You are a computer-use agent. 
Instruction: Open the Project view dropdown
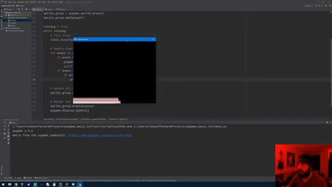click(9, 9)
